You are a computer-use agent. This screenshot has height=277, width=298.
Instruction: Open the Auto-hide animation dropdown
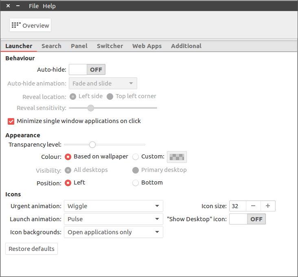103,83
